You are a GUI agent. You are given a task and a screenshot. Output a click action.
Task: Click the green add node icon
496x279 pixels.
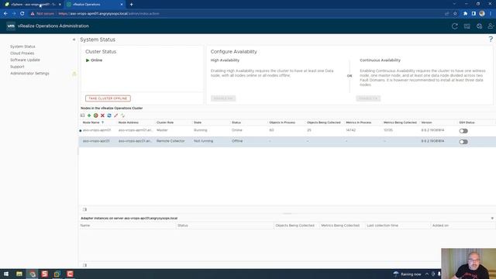coord(89,115)
